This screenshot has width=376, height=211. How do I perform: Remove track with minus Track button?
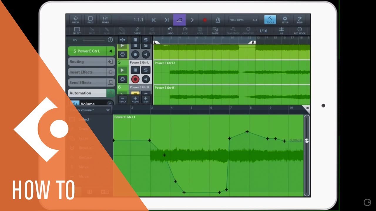122,100
